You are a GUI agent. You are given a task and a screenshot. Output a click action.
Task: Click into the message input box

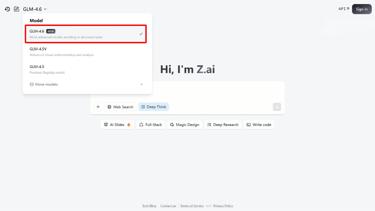pos(187,92)
